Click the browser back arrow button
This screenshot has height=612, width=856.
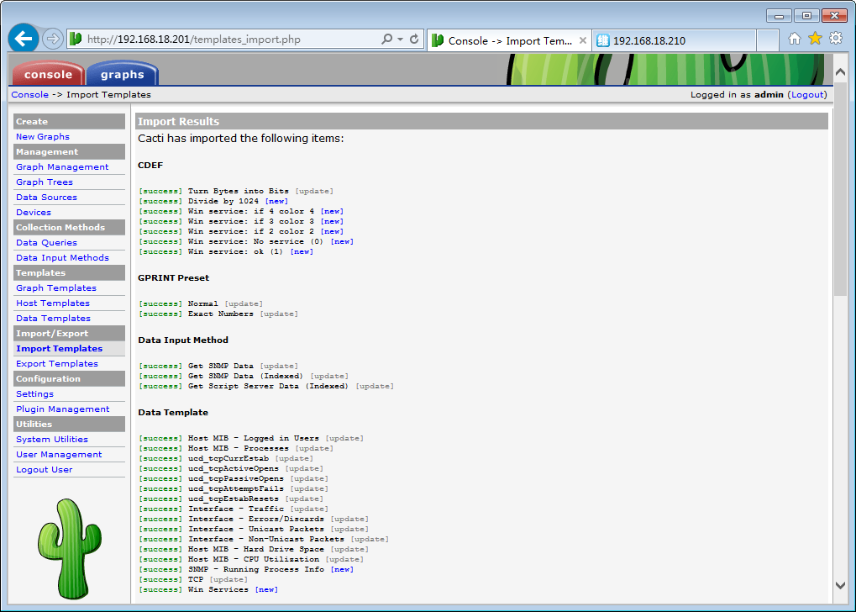(24, 39)
